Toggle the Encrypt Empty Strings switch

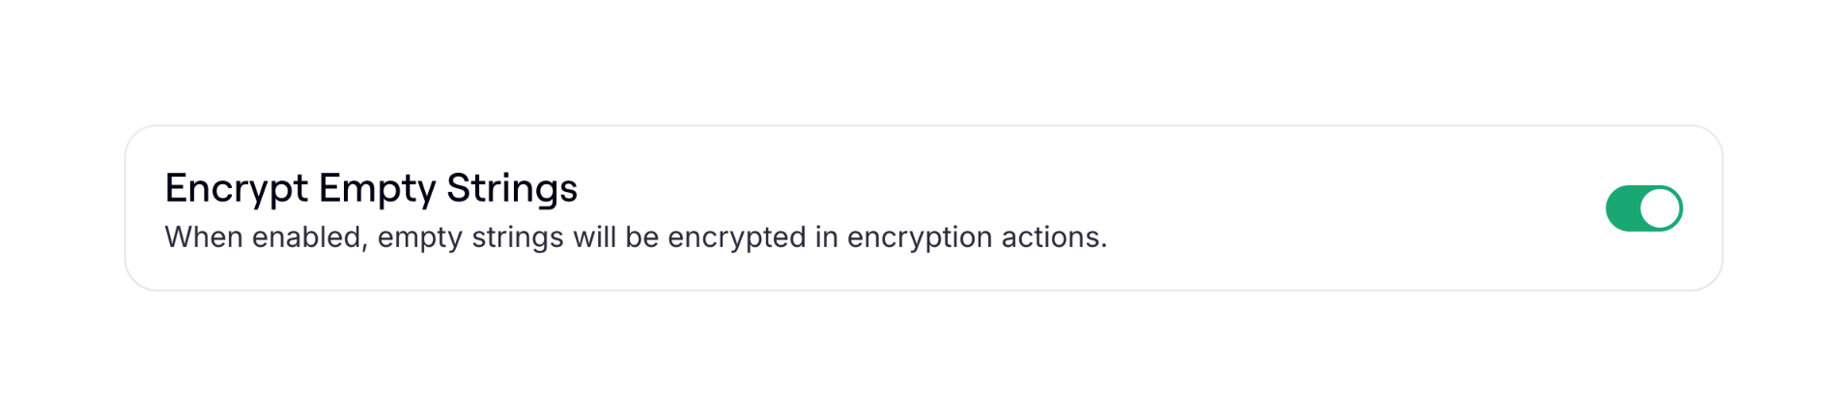tap(1643, 208)
